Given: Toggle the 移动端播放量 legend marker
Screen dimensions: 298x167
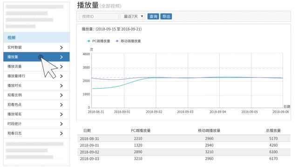Looking at the screenshot, I should pos(117,41).
